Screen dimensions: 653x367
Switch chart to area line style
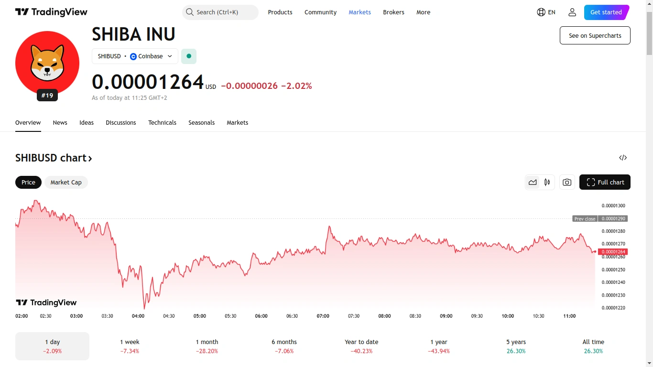click(533, 182)
